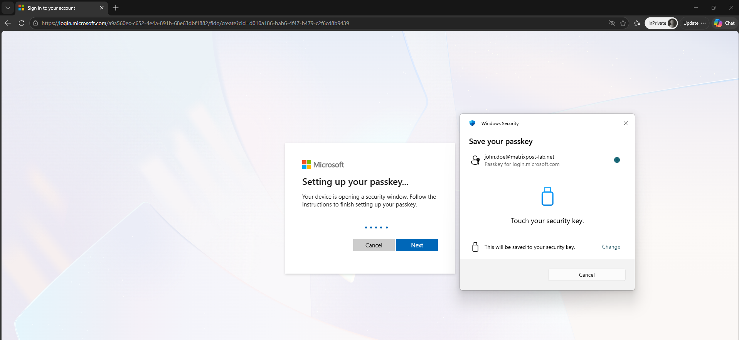This screenshot has width=739, height=340.
Task: Open the tab actions dropdown arrow
Action: pyautogui.click(x=8, y=8)
